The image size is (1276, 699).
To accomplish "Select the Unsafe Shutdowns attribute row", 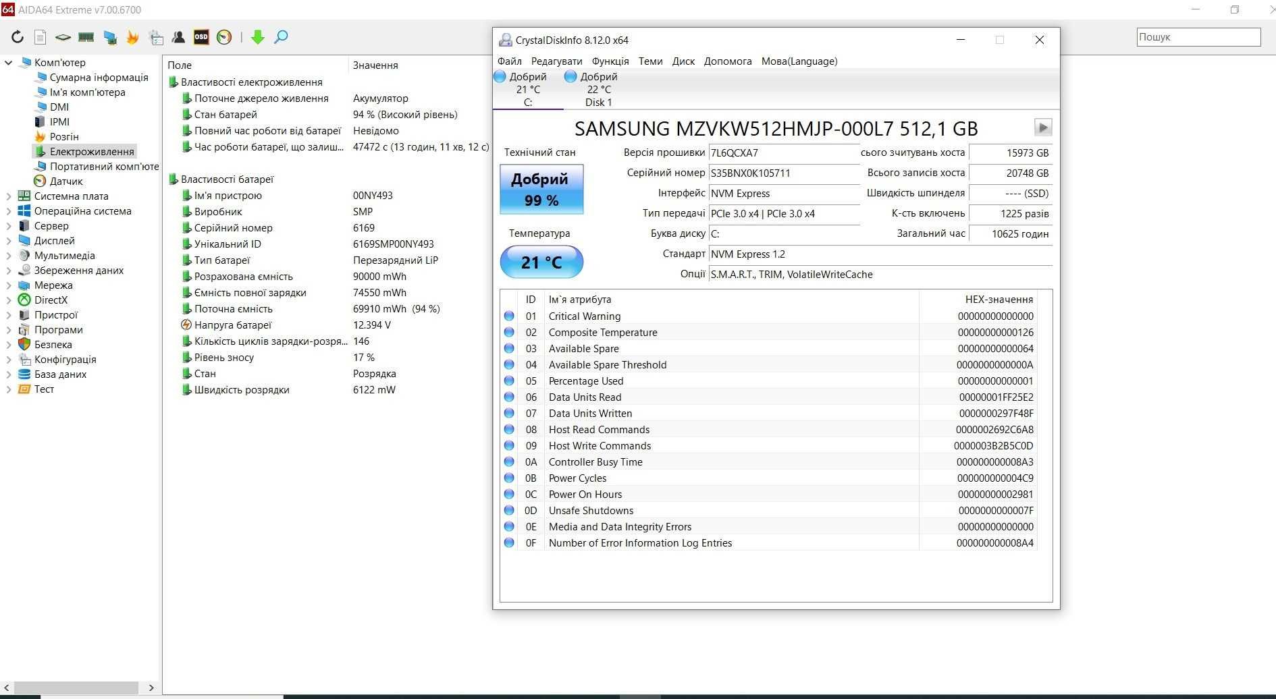I will [x=770, y=510].
